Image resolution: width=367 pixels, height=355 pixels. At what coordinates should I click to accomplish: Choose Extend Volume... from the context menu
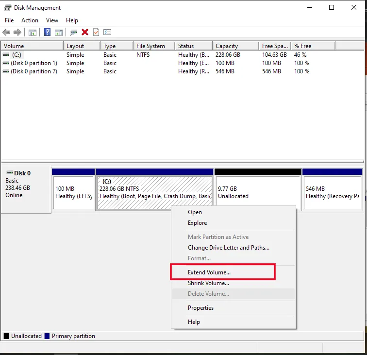coord(209,272)
